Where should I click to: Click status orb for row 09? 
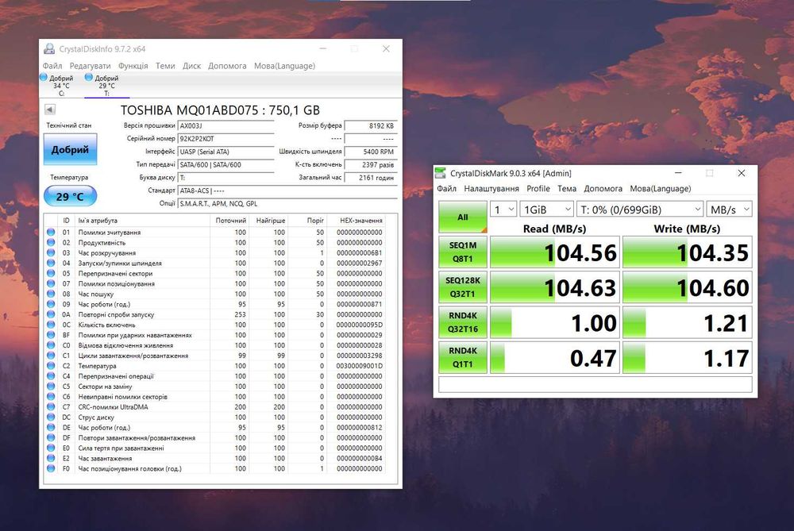51,304
